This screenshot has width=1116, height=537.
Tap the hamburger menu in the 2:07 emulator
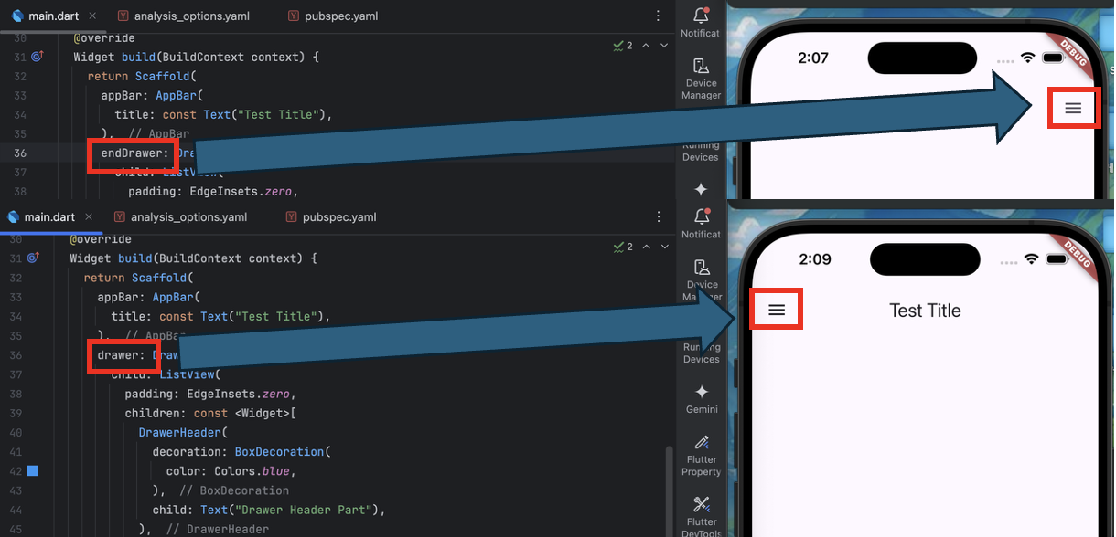pos(1073,108)
